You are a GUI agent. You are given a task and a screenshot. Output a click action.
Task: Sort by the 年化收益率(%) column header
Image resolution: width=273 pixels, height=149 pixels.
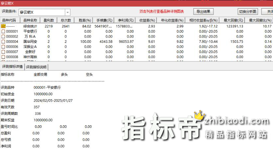point(171,20)
